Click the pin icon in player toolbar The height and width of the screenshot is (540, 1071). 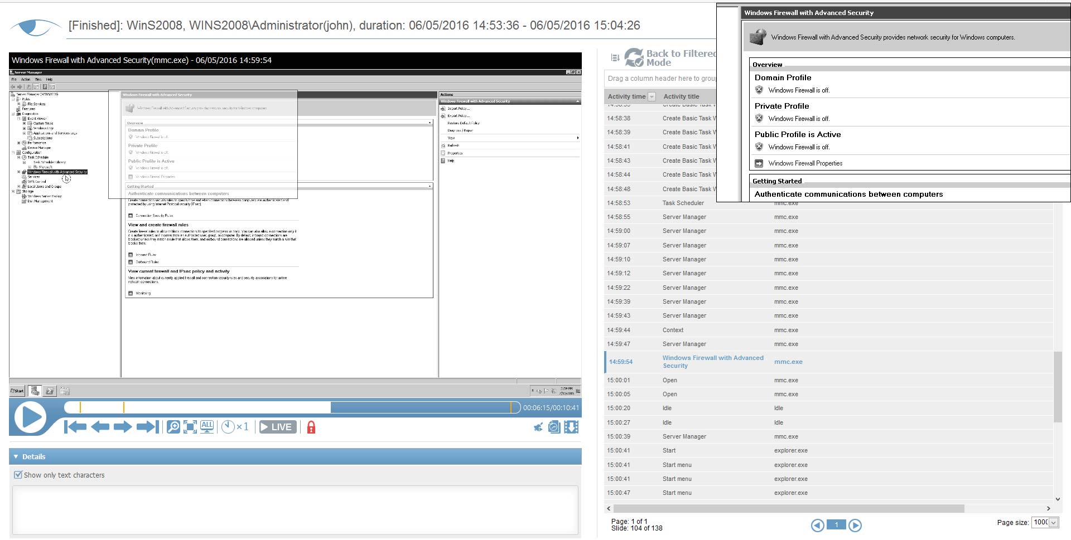pyautogui.click(x=538, y=427)
